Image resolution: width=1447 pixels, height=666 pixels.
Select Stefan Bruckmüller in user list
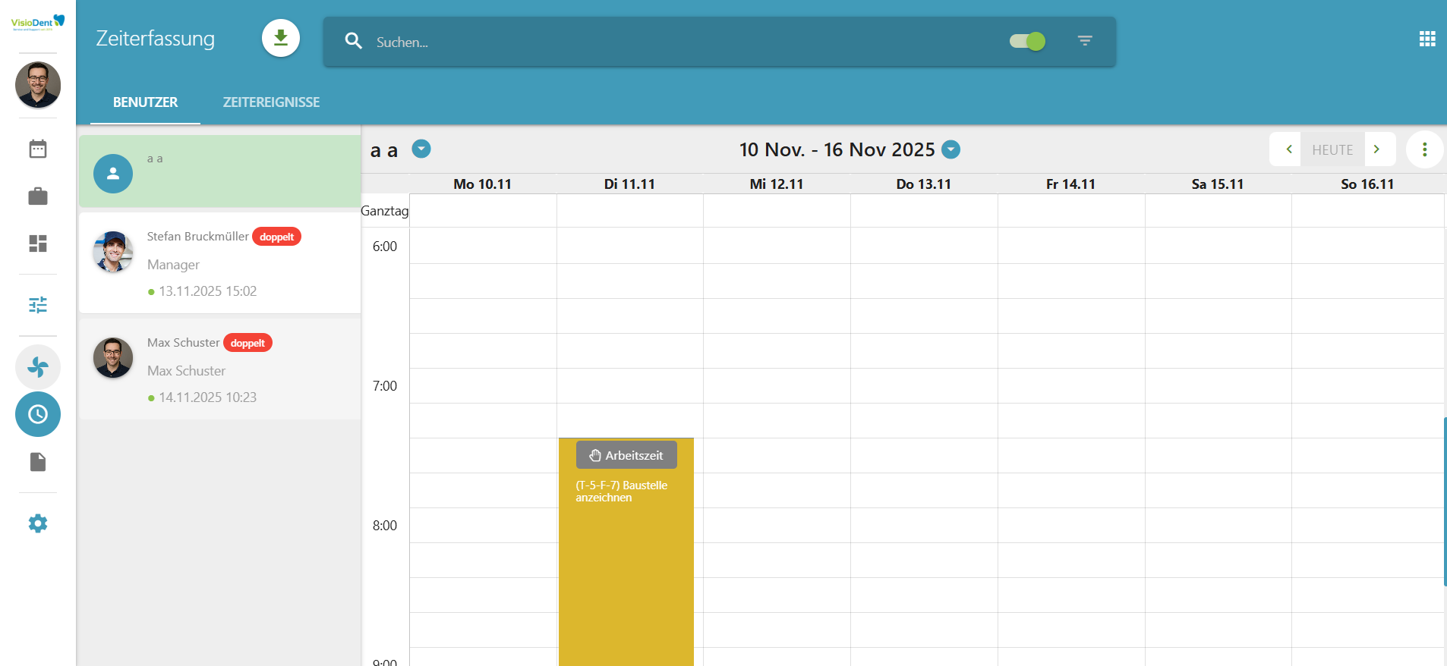[220, 263]
